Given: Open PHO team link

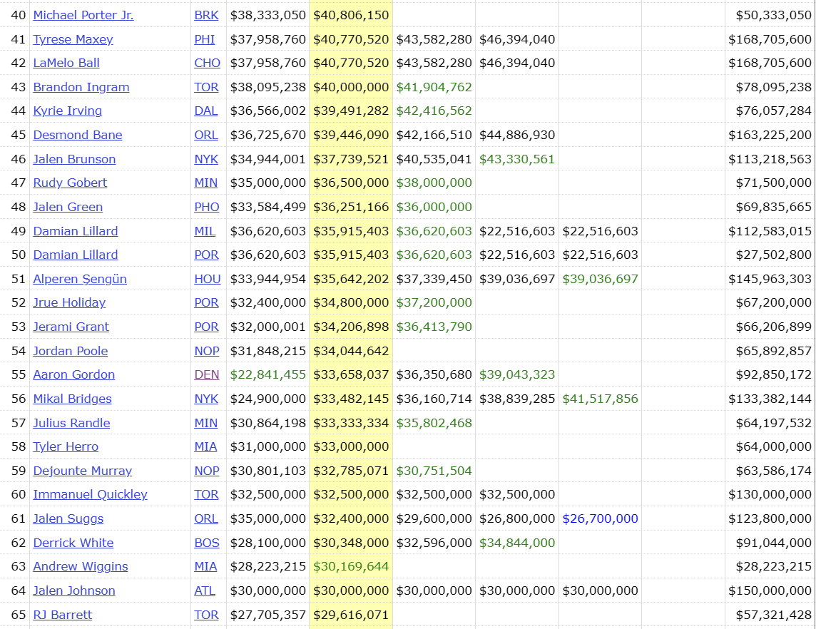Looking at the screenshot, I should click(207, 207).
